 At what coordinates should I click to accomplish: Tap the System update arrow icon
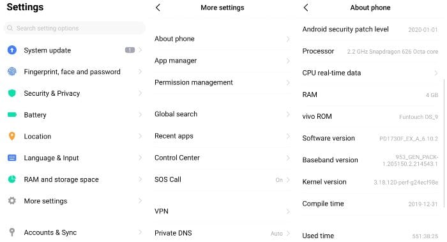coord(12,50)
